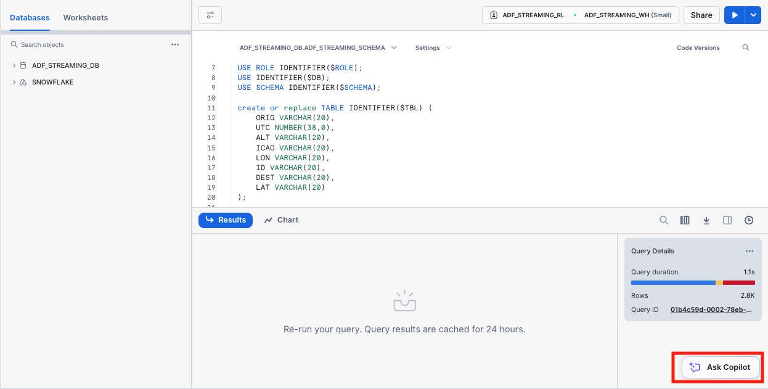The height and width of the screenshot is (389, 768).
Task: Switch to the Worksheets tab
Action: click(85, 18)
